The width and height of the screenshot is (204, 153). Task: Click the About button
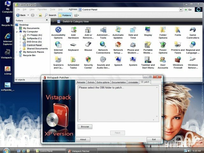pos(83,140)
